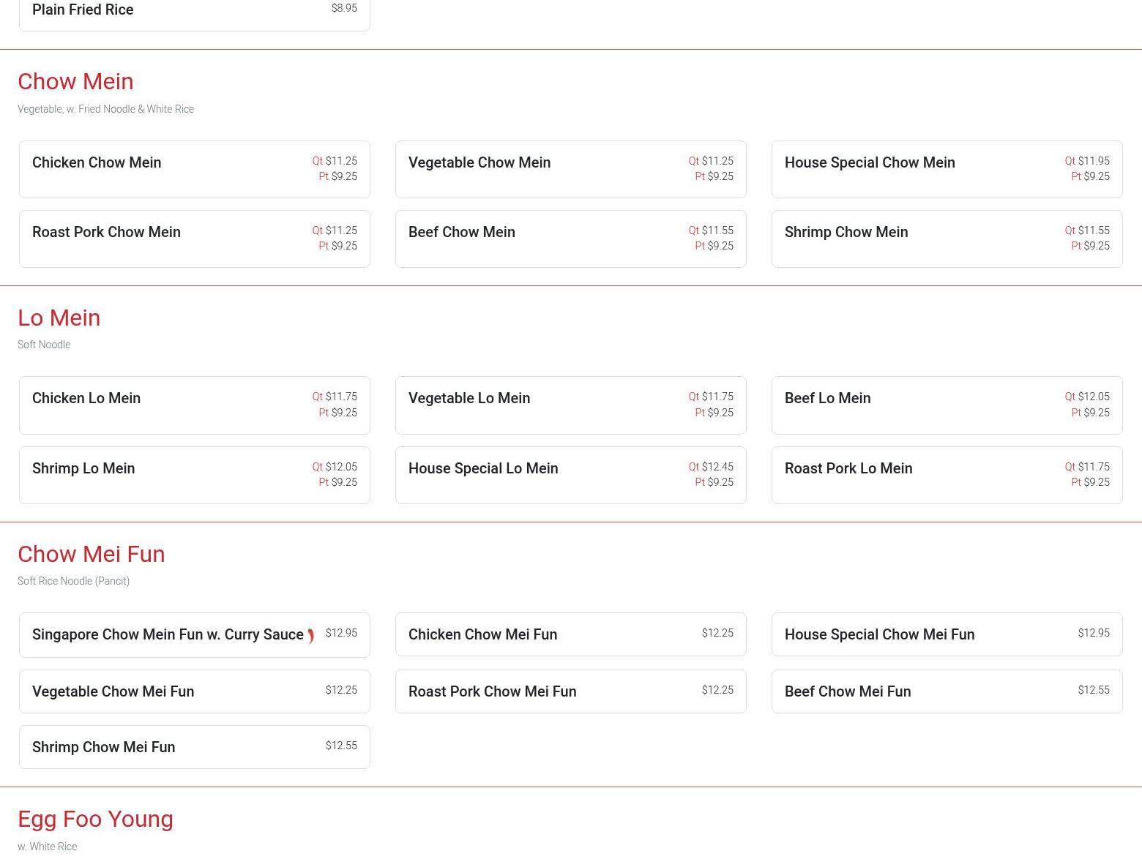Image resolution: width=1142 pixels, height=859 pixels.
Task: Click 'Soft Rice Noodle (Pancit)' description
Action: click(x=73, y=581)
